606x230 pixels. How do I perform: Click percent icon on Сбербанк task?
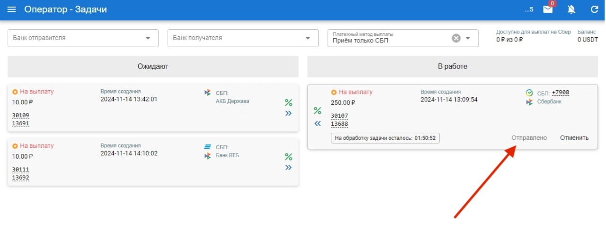click(318, 111)
